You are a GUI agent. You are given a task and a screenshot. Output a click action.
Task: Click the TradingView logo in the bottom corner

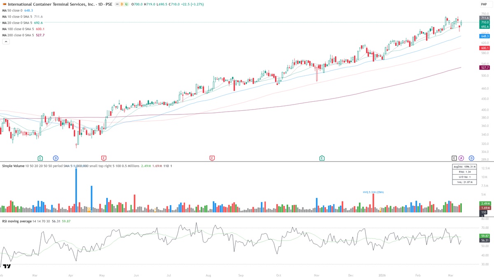(7, 266)
